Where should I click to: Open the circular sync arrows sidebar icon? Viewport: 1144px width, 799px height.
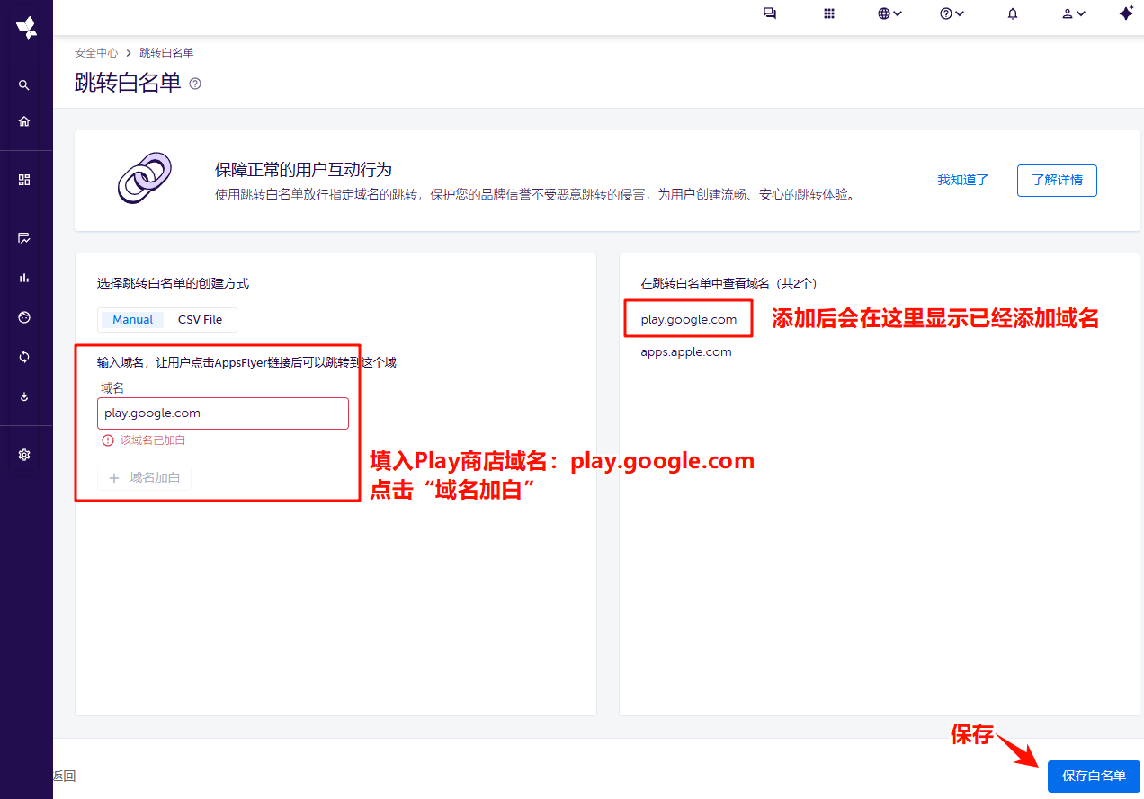pos(24,357)
